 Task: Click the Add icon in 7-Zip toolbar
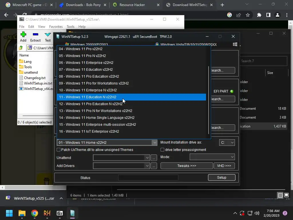[x=23, y=34]
